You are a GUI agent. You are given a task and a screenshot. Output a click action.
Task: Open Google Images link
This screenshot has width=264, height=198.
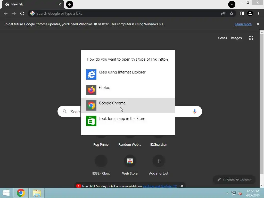click(236, 38)
